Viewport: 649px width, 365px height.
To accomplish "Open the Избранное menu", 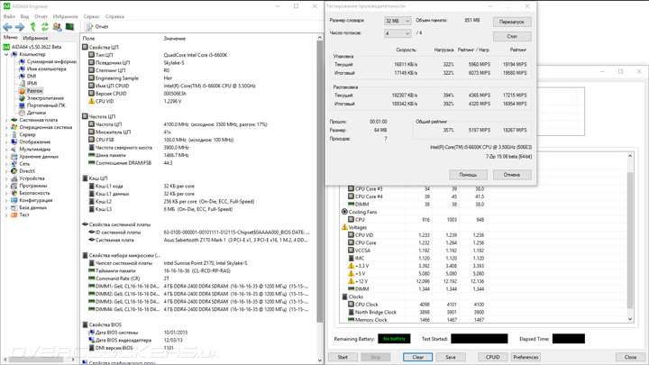I will pos(66,16).
